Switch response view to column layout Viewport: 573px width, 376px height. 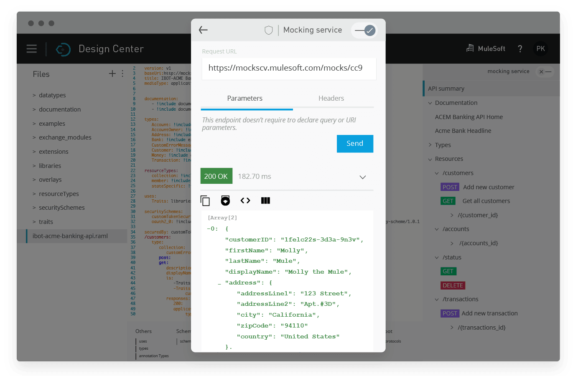click(265, 201)
